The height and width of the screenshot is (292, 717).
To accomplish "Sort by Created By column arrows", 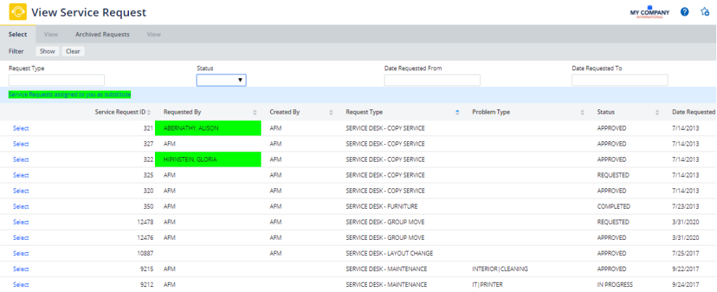I will (331, 112).
